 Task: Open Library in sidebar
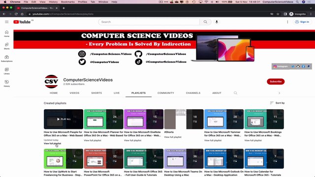tap(6, 71)
